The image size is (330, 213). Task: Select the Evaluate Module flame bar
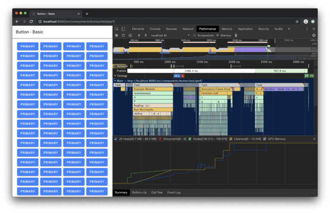click(153, 89)
